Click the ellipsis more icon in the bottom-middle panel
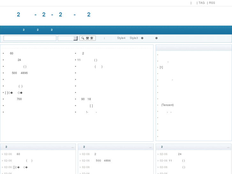The image size is (232, 174). [x=150, y=147]
